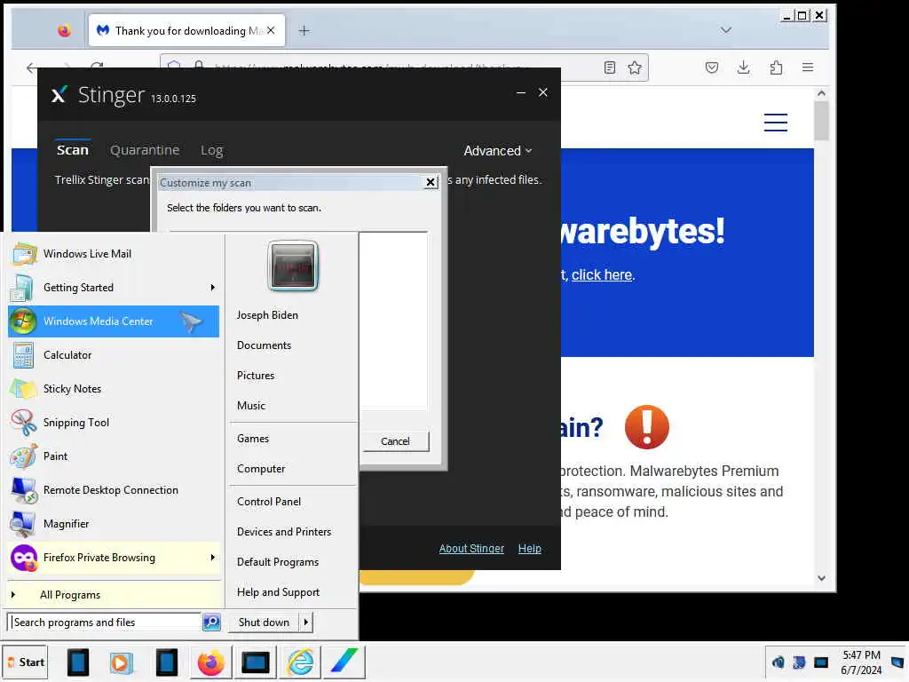This screenshot has height=682, width=909.
Task: Click the Firefox View icon in the tab bar
Action: point(64,31)
